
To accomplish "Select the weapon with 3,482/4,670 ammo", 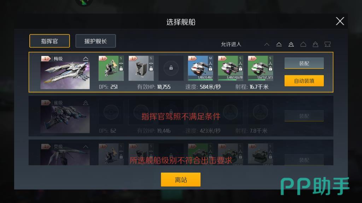I will pos(230,68).
